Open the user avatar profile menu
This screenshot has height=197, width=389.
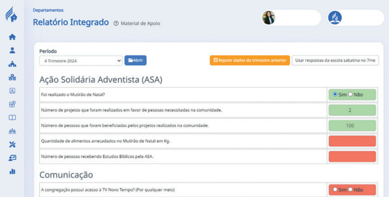click(x=269, y=18)
